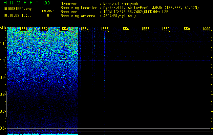The height and width of the screenshot is (135, 213).
Task: Click the 1551 time marker
Action: coord(23,29)
